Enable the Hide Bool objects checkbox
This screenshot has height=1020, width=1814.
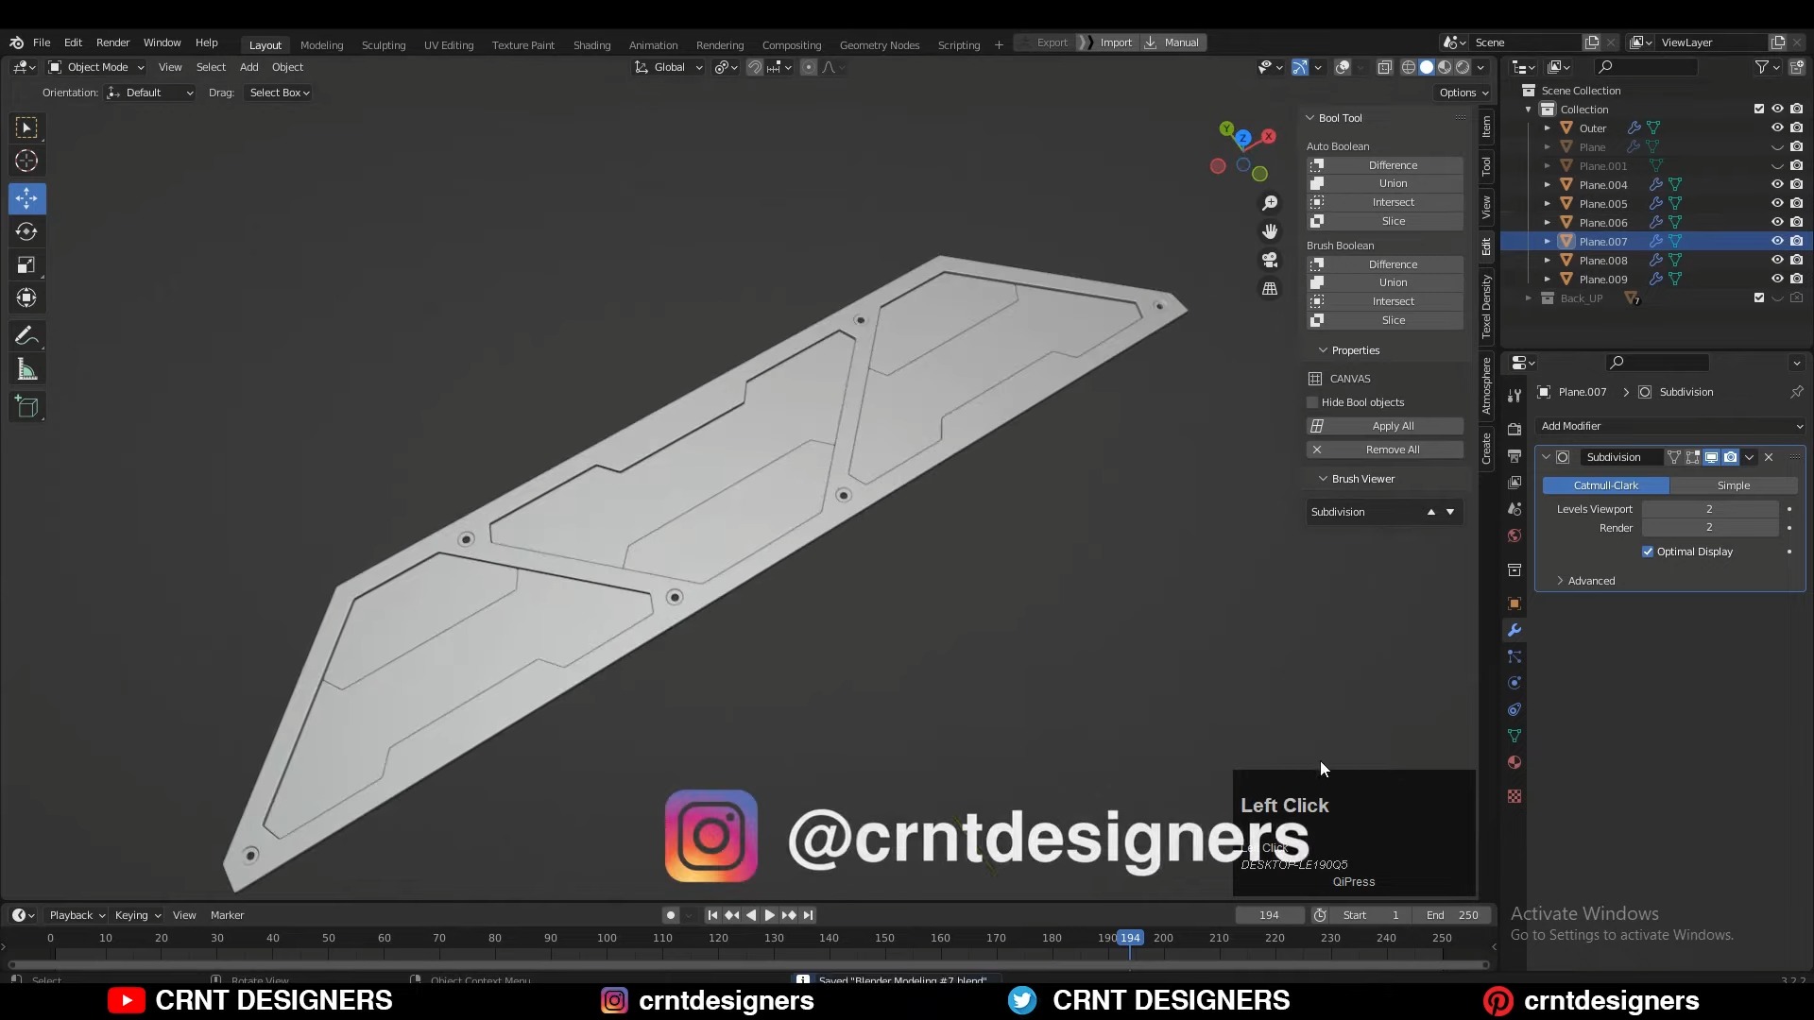click(x=1312, y=402)
